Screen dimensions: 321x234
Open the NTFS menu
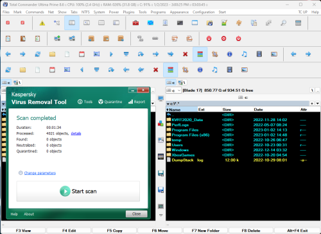click(x=85, y=12)
